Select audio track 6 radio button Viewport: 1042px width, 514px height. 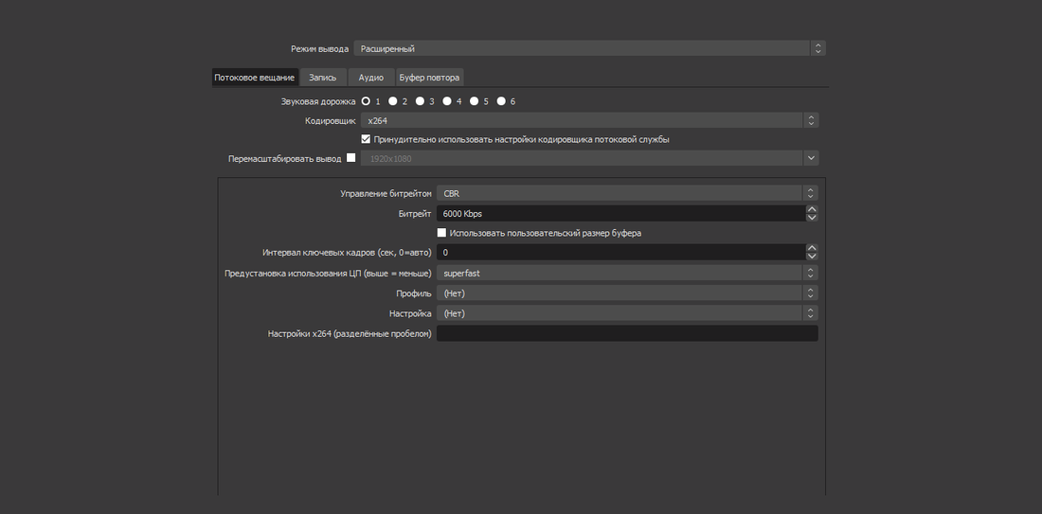pos(502,101)
